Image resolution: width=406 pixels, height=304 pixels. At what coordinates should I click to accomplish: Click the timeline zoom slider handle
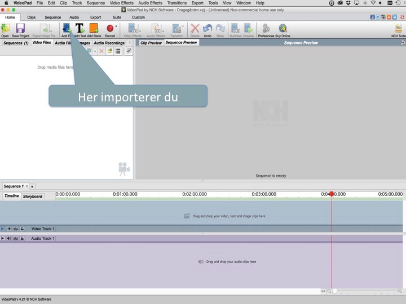coord(335,291)
